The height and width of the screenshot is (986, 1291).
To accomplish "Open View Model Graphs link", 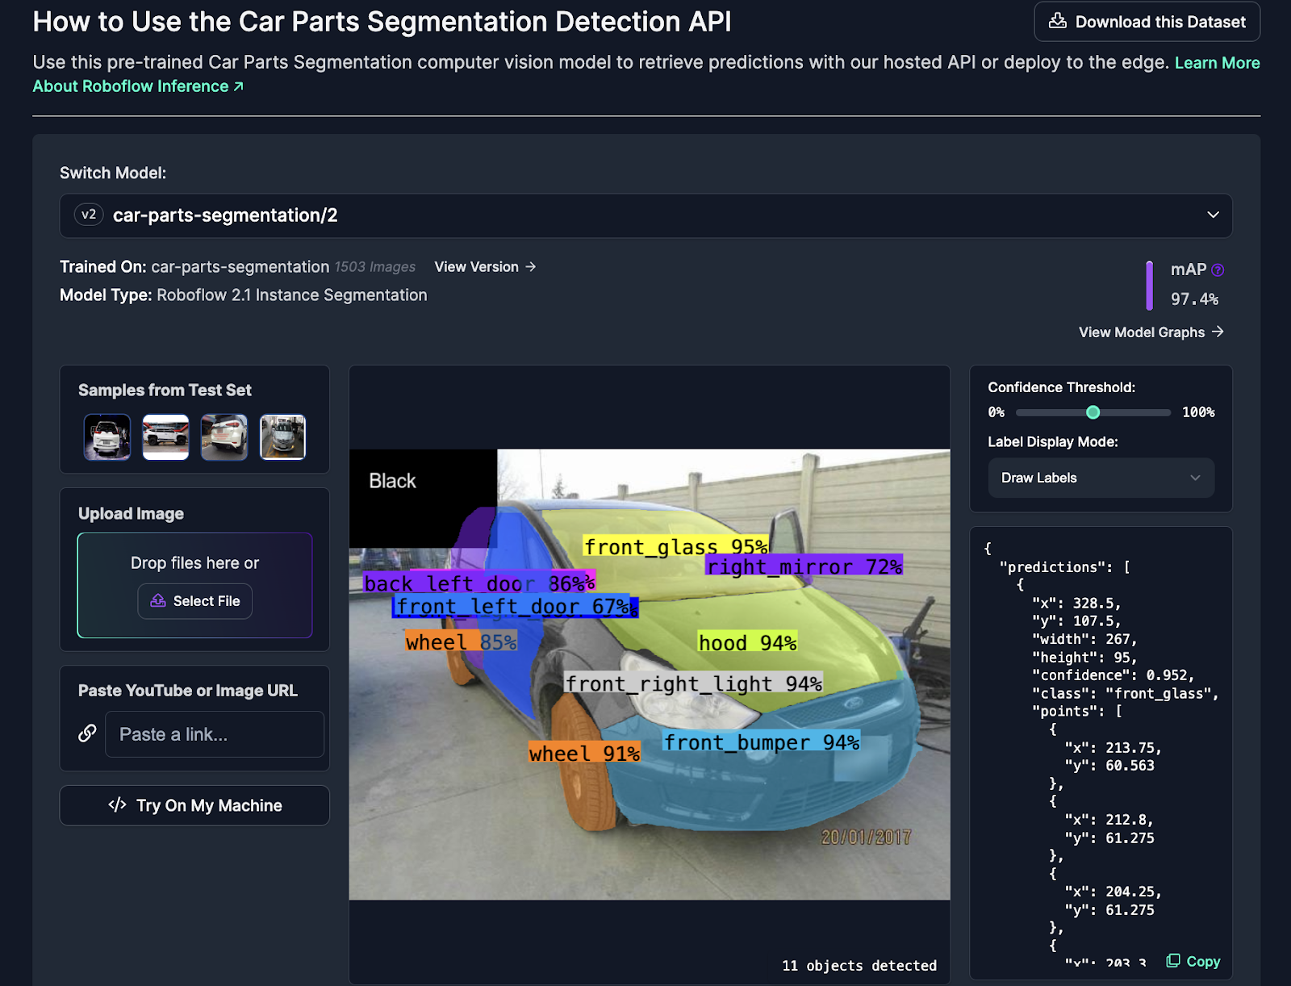I will (1151, 332).
